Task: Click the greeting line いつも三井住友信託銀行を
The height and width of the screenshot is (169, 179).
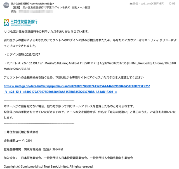Action: tap(47, 32)
